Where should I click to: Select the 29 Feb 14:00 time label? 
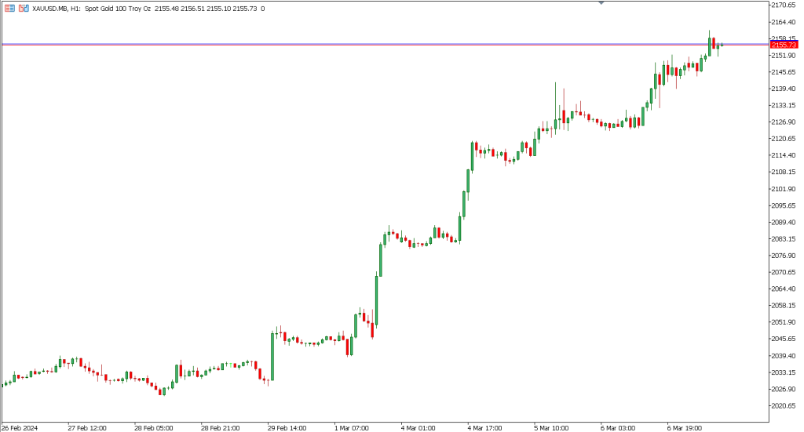pos(287,428)
